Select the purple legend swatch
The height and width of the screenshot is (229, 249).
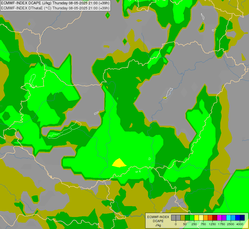[x=224, y=218]
